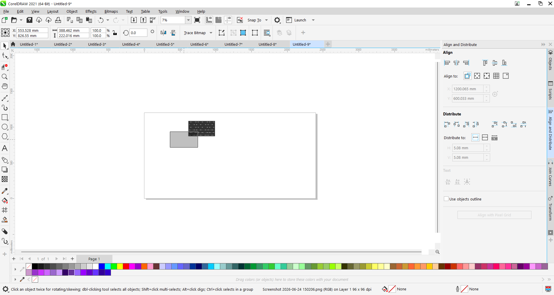
Task: Distribute to Extent of selection
Action: point(475,138)
